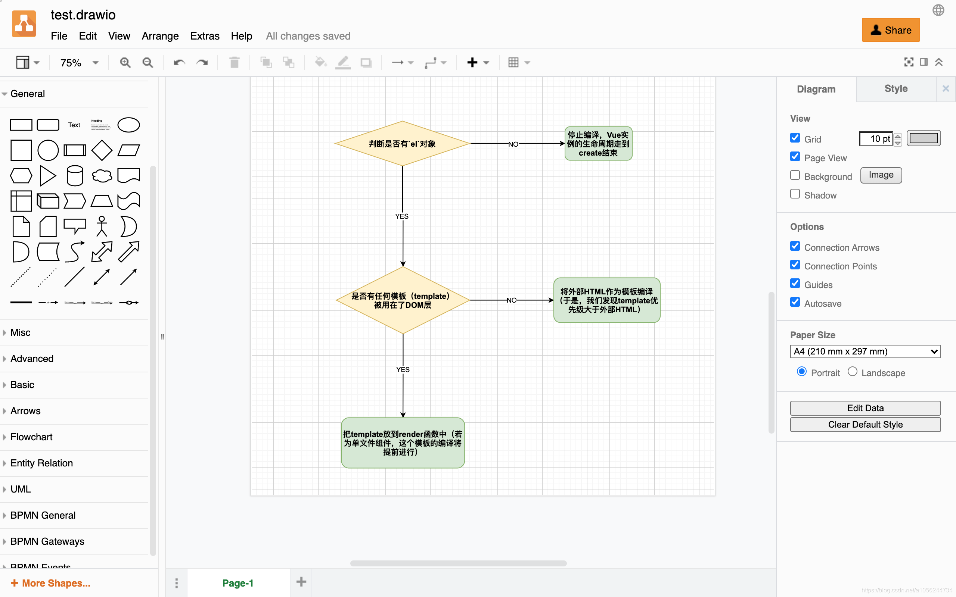
Task: Switch to the Style tab
Action: 896,89
